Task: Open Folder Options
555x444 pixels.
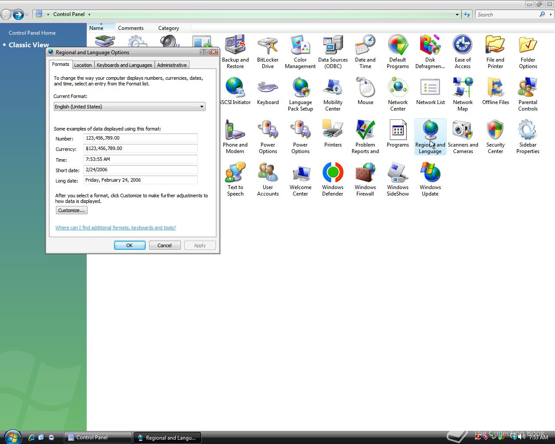Action: [x=528, y=52]
